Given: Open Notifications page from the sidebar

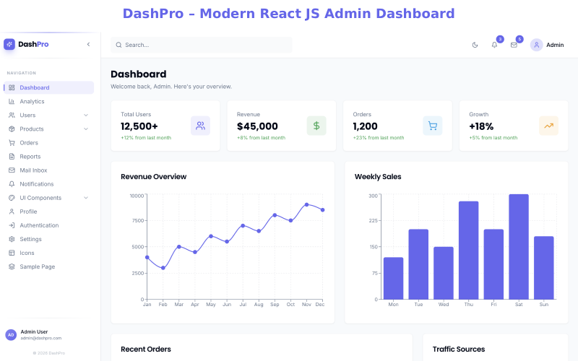Looking at the screenshot, I should click(48, 184).
